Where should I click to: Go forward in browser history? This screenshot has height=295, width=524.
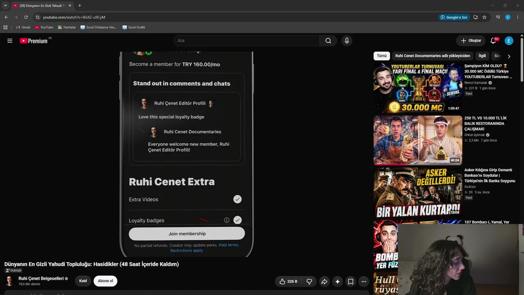[x=16, y=17]
